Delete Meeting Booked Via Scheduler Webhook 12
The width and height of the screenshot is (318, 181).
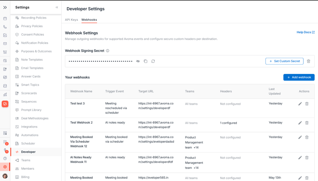click(307, 137)
